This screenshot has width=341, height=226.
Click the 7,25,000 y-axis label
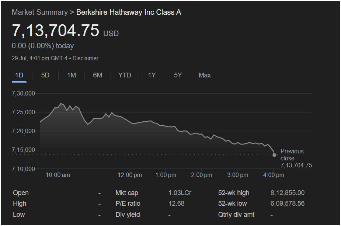pyautogui.click(x=23, y=112)
